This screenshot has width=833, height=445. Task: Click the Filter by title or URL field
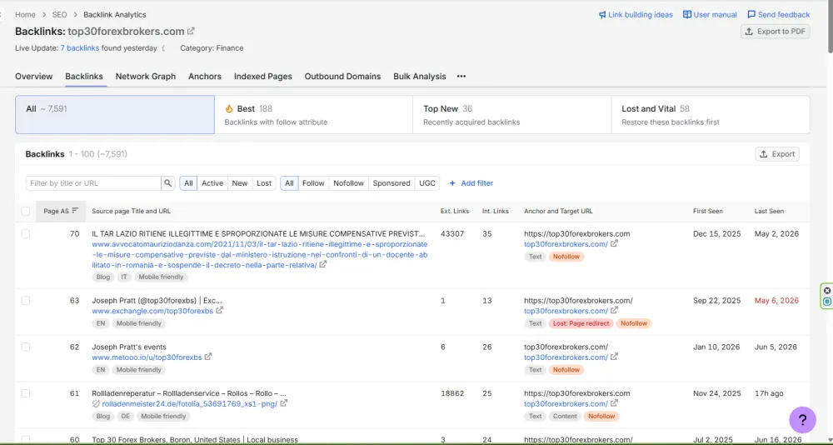(93, 182)
